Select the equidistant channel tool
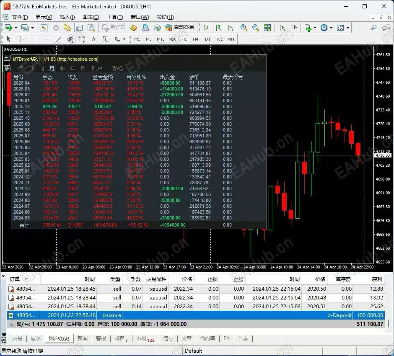Viewport: 394px width, 356px height. [x=70, y=39]
